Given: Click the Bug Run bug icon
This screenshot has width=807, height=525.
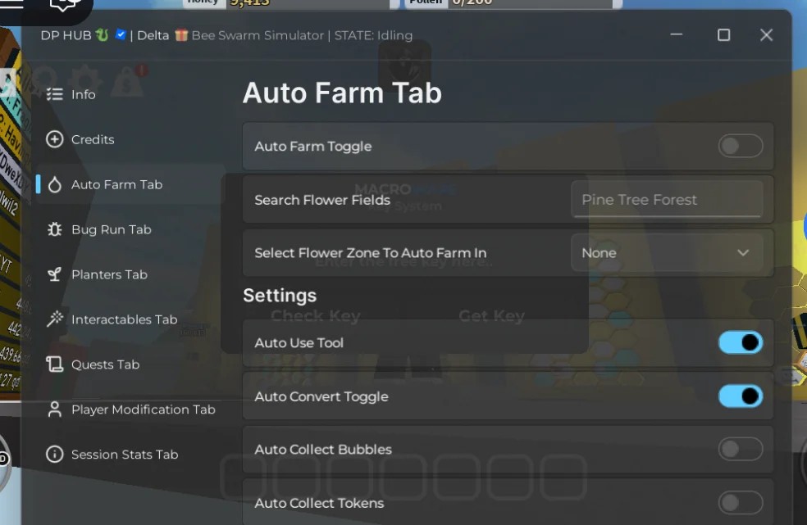Looking at the screenshot, I should [x=55, y=229].
